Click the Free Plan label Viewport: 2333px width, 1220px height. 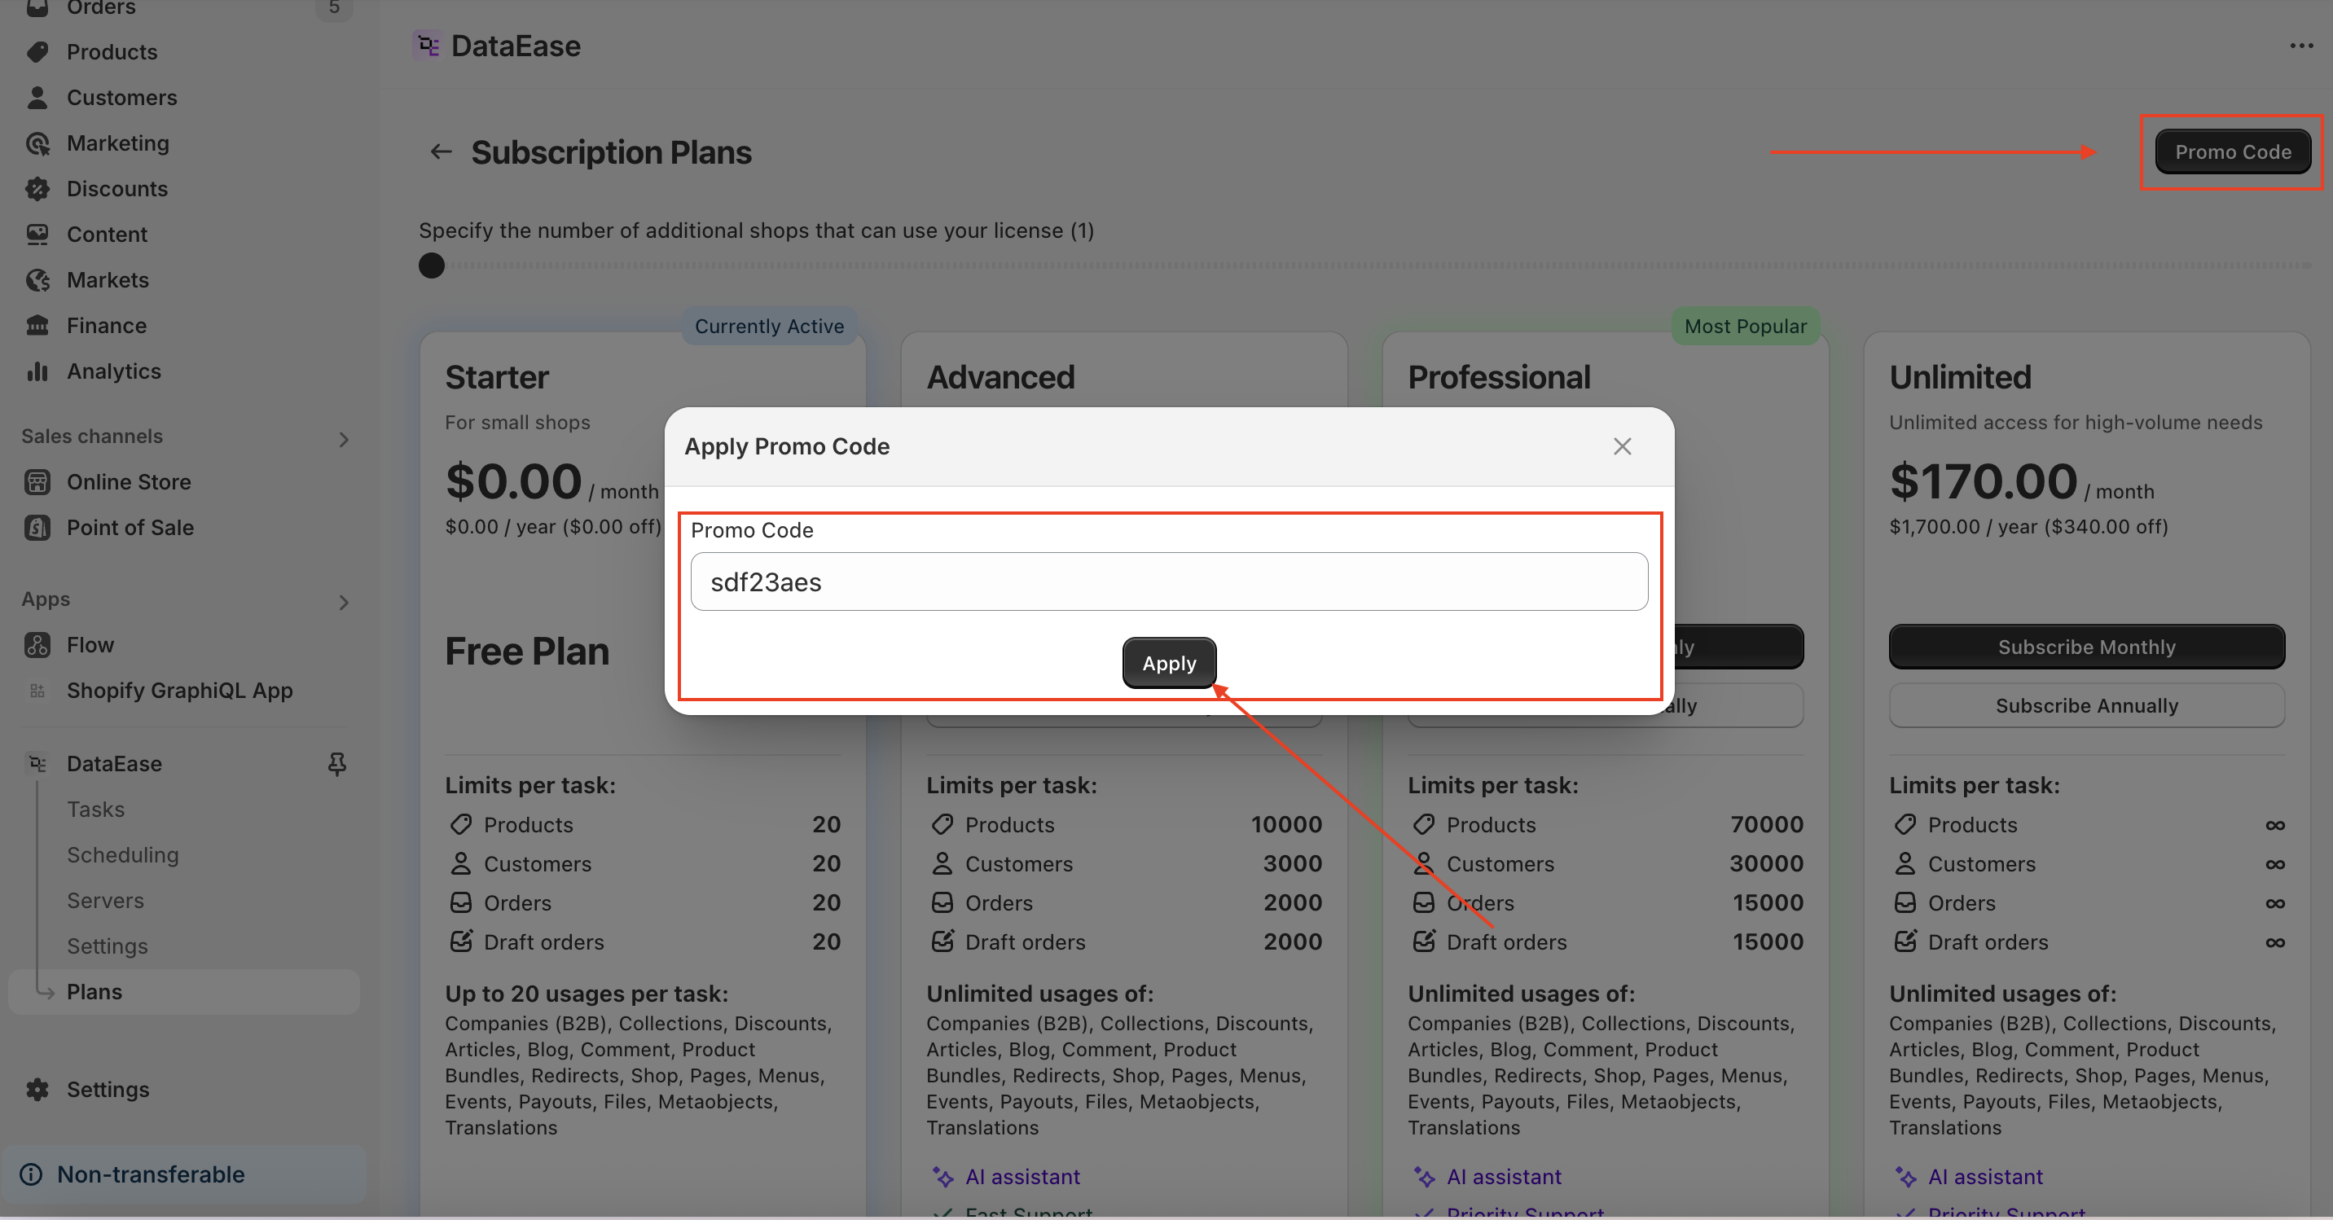click(x=527, y=652)
